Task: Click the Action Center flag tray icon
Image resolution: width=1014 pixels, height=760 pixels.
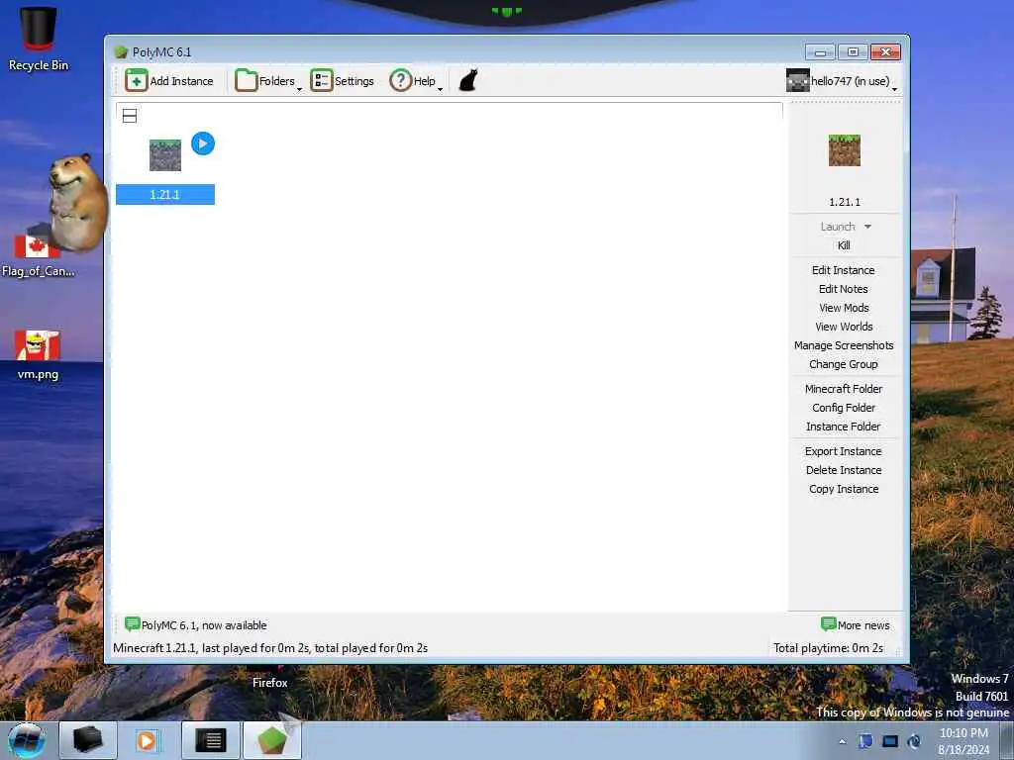Action: pyautogui.click(x=865, y=741)
